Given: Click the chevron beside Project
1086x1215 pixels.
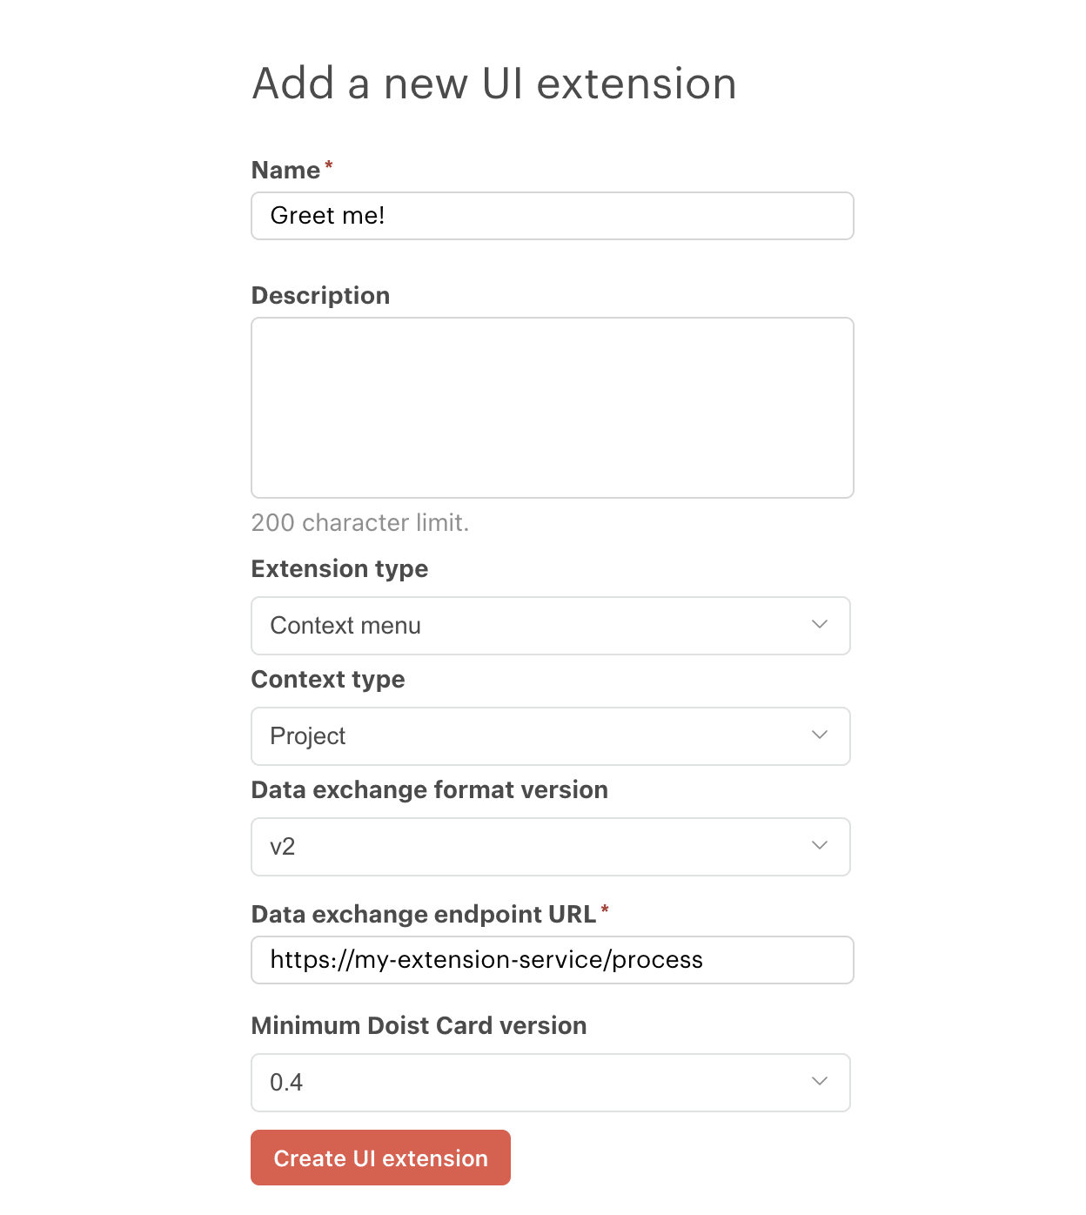Looking at the screenshot, I should 817,735.
